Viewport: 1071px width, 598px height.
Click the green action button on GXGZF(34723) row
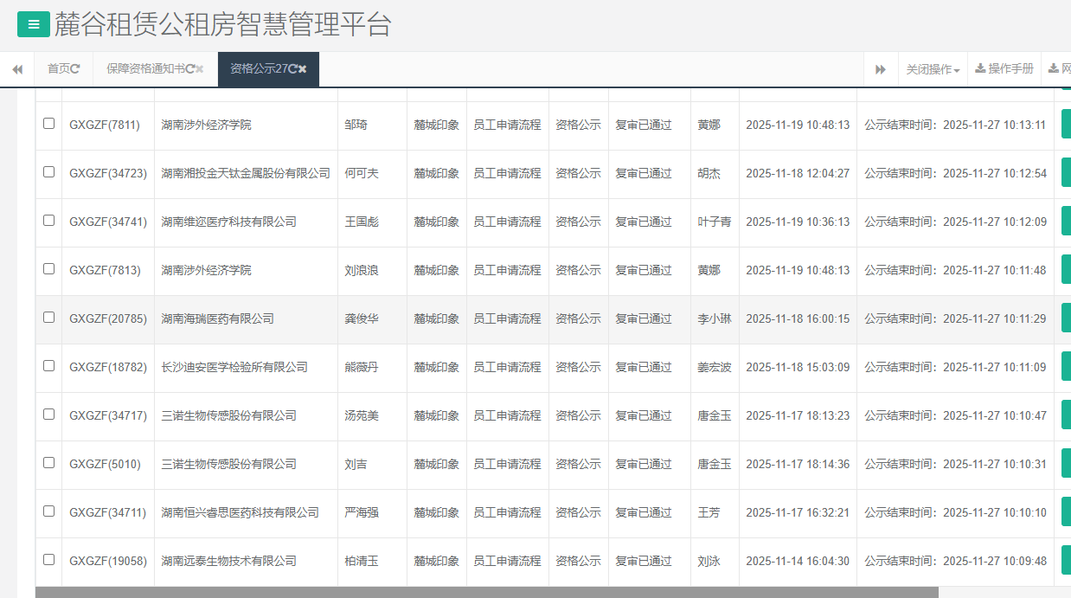pyautogui.click(x=1065, y=172)
